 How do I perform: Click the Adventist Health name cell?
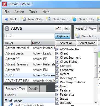tap(44, 81)
